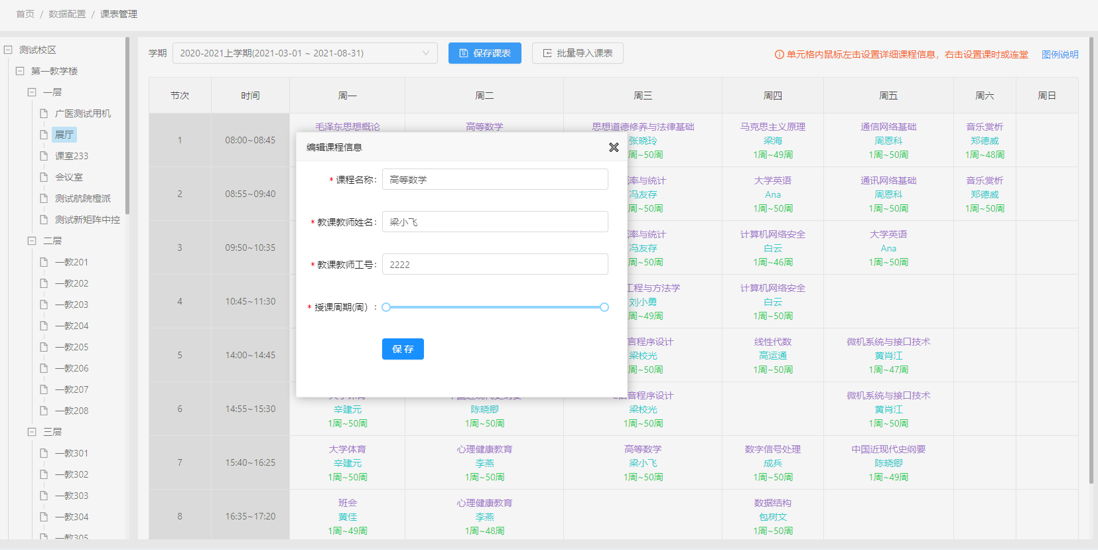This screenshot has width=1098, height=550.
Task: Click the 课程名称 input field
Action: 495,179
